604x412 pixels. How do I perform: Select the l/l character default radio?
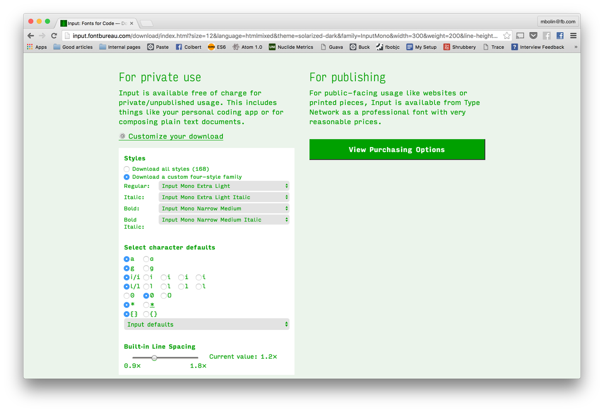127,287
